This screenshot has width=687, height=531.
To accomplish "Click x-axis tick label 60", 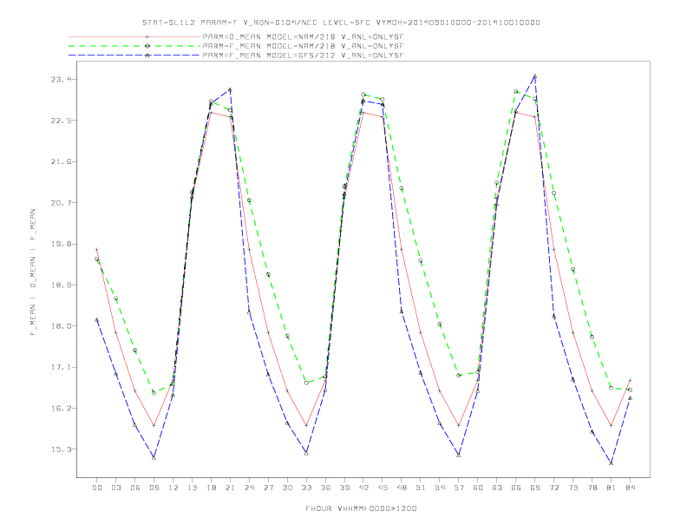I will (478, 488).
